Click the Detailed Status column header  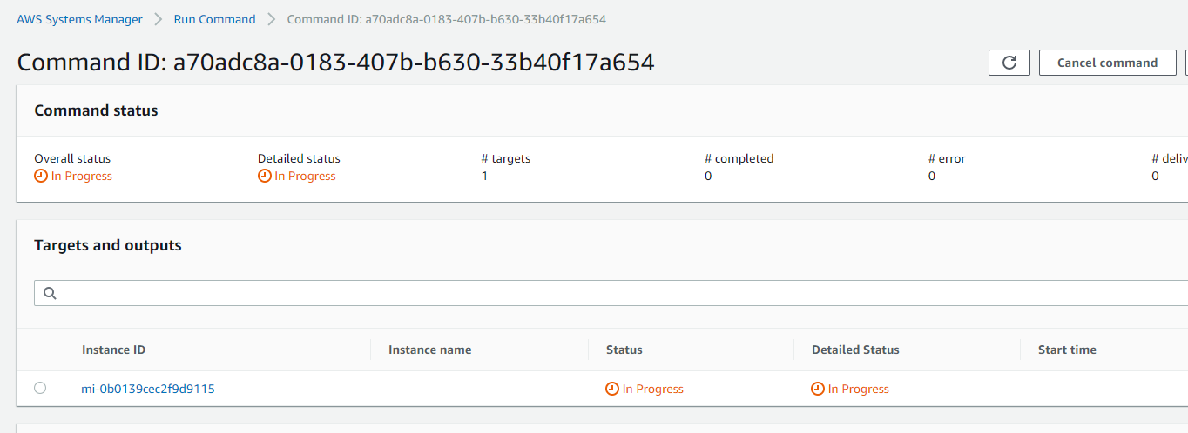855,350
